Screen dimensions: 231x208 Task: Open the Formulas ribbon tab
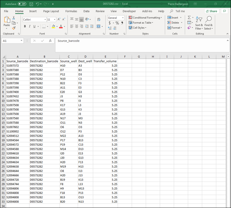[x=71, y=11]
